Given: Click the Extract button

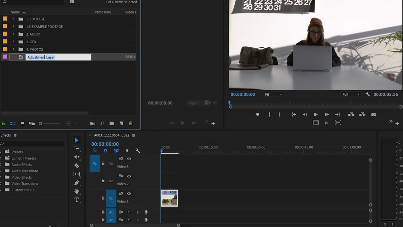Looking at the screenshot, I should pyautogui.click(x=362, y=115).
